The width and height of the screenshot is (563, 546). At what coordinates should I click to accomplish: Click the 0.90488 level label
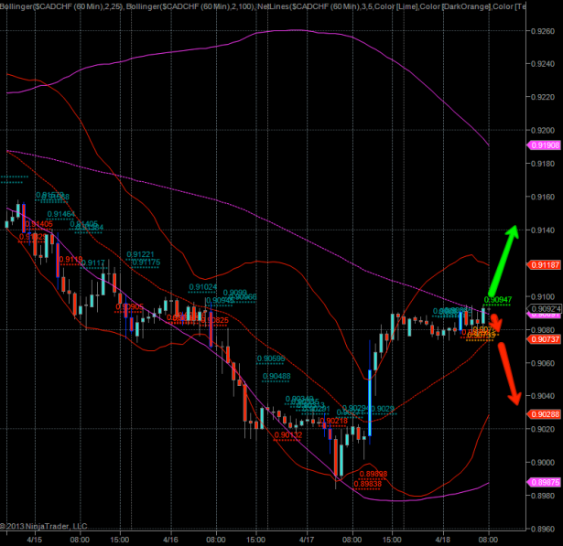(276, 376)
